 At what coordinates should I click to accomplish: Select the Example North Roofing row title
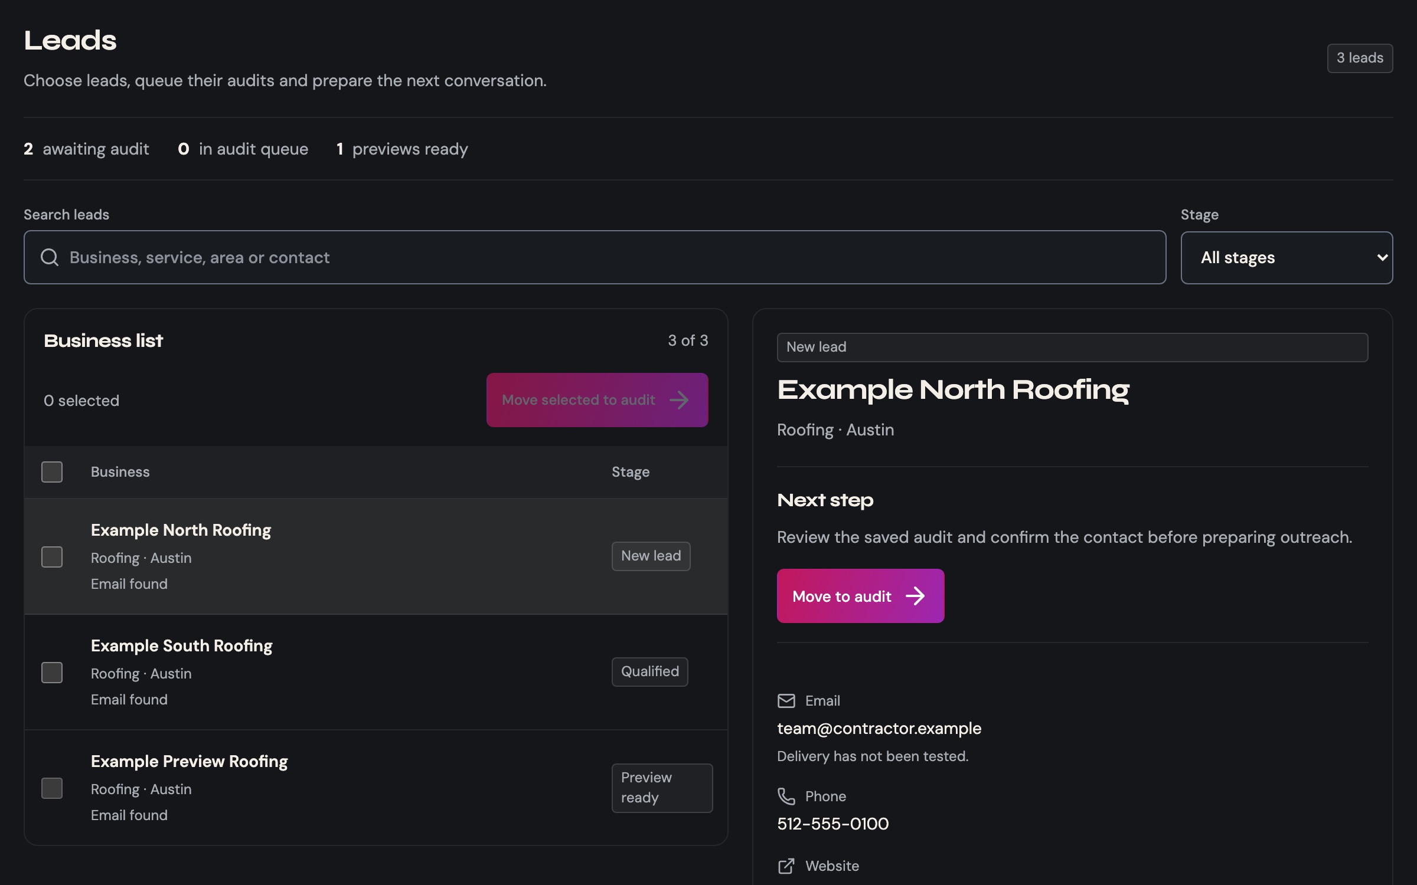click(x=181, y=530)
